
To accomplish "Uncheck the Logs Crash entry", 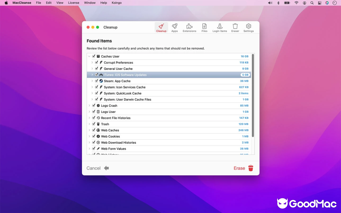I will [x=94, y=105].
